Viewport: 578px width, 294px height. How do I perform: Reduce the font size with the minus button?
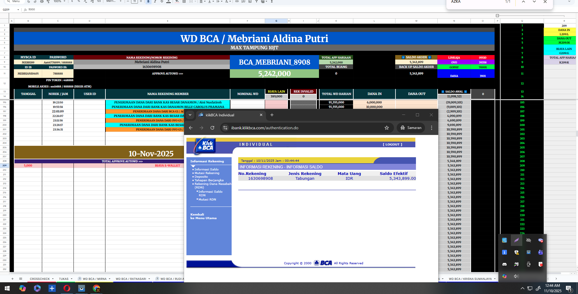[128, 2]
